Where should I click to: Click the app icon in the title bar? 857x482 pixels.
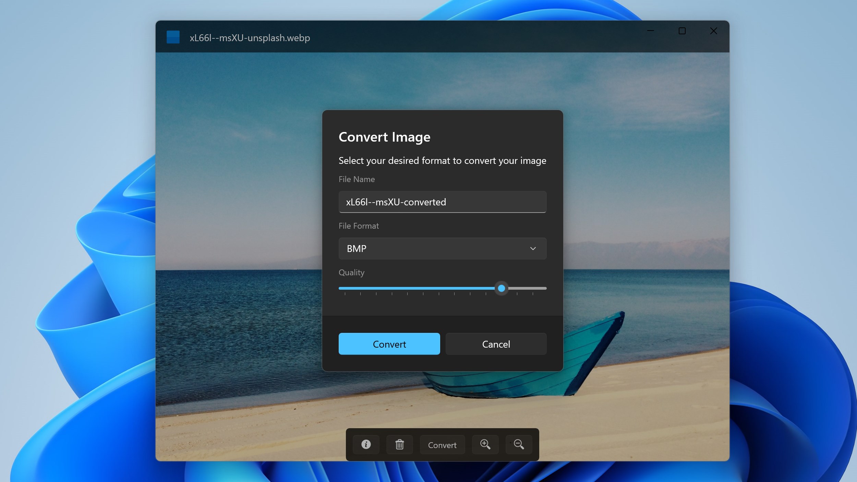[x=173, y=37]
